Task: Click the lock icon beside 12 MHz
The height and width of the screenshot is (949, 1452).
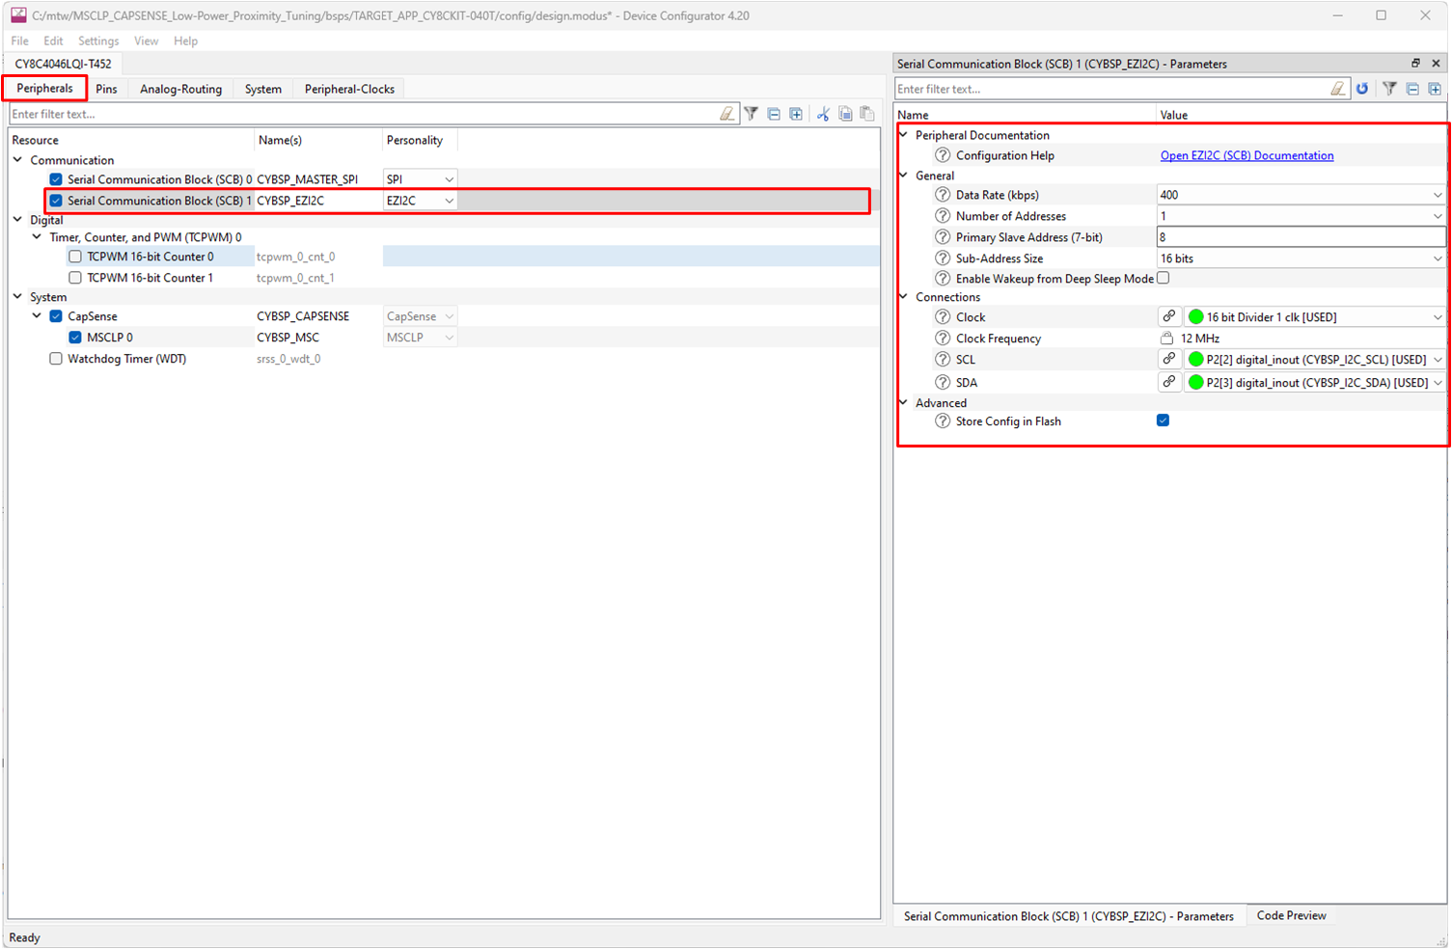Action: [x=1166, y=339]
